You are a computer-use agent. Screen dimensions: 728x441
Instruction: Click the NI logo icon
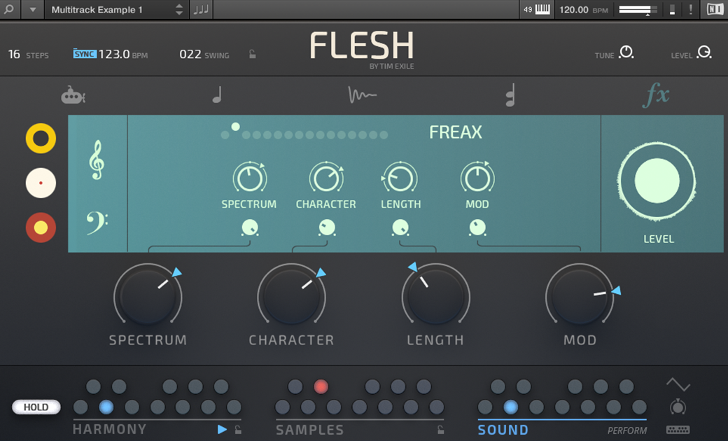click(715, 10)
